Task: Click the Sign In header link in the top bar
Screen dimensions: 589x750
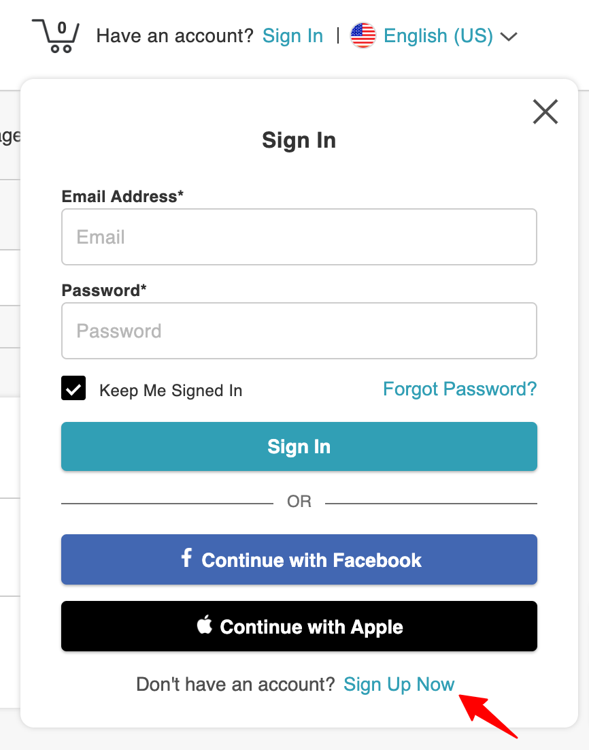Action: point(292,35)
